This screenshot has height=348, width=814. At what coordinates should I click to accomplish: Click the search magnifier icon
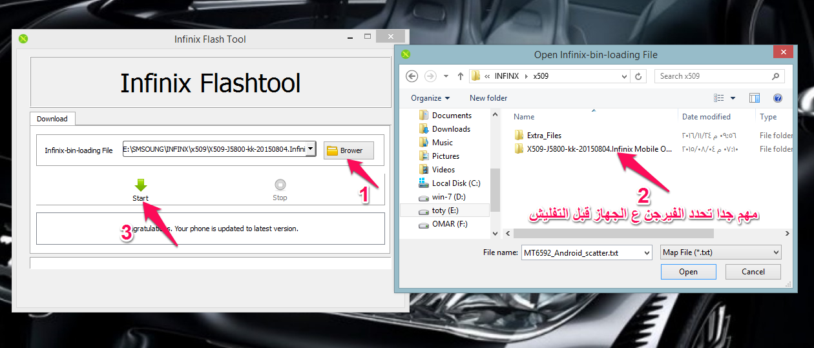pos(776,76)
